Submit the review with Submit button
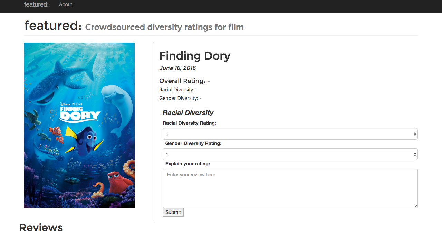This screenshot has height=238, width=442. click(173, 212)
